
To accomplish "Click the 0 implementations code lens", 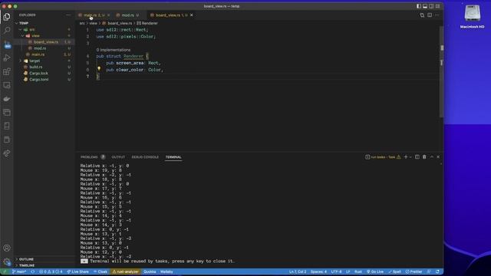I will tap(114, 50).
